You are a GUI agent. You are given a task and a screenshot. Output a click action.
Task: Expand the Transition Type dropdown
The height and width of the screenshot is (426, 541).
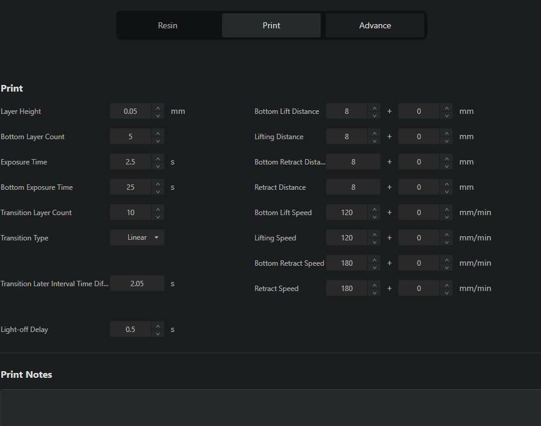pos(137,237)
